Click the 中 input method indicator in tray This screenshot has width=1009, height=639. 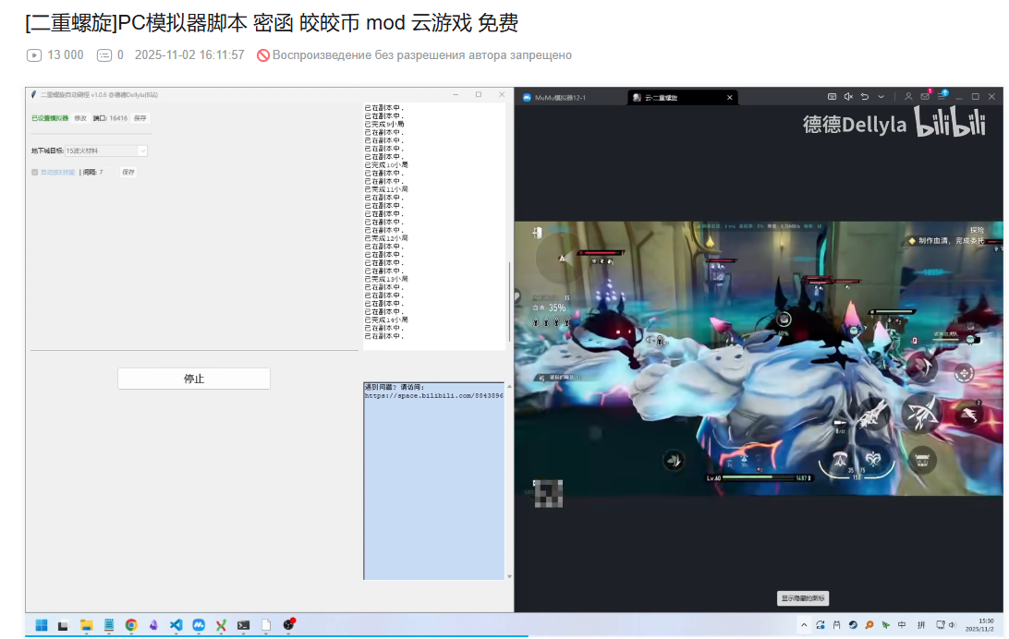point(902,625)
